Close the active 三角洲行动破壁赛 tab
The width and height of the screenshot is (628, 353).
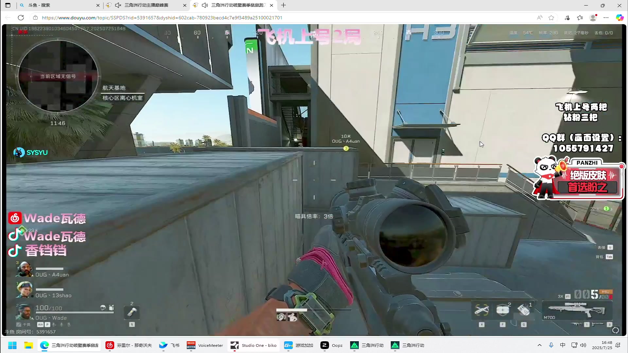(271, 5)
